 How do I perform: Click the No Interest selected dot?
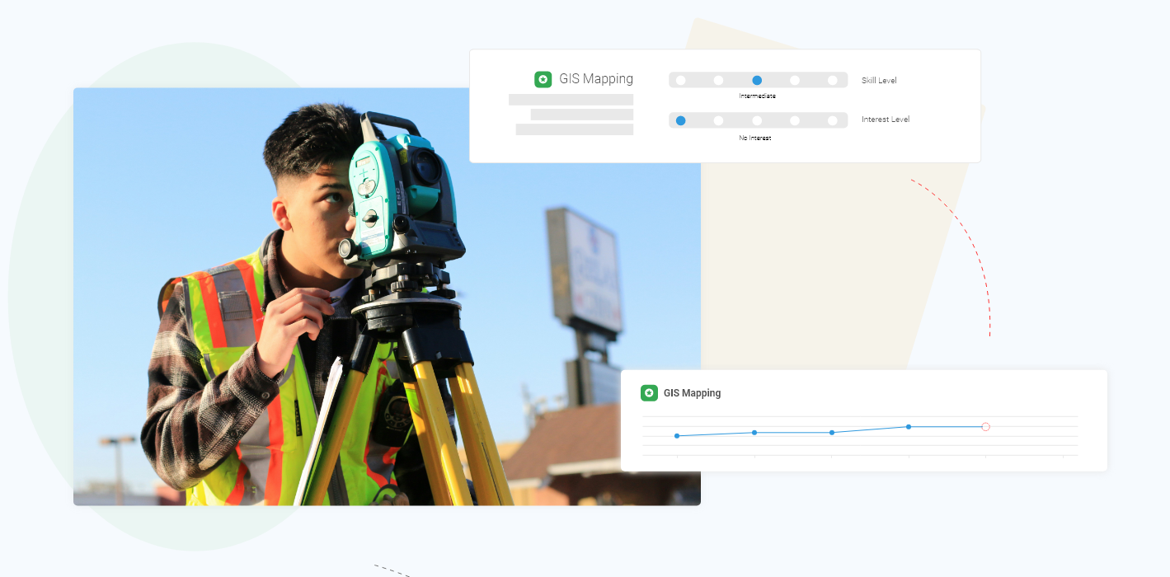tap(680, 120)
